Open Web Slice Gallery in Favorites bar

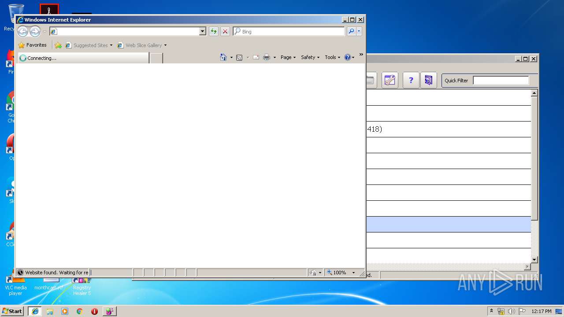tap(142, 45)
